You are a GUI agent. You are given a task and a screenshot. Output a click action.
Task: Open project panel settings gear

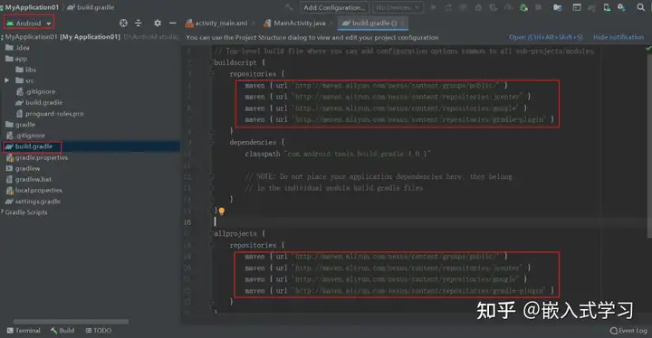158,23
